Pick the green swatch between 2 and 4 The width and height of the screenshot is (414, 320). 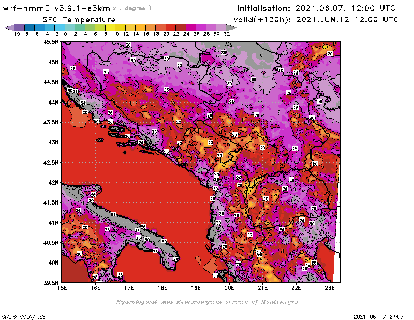[80, 28]
